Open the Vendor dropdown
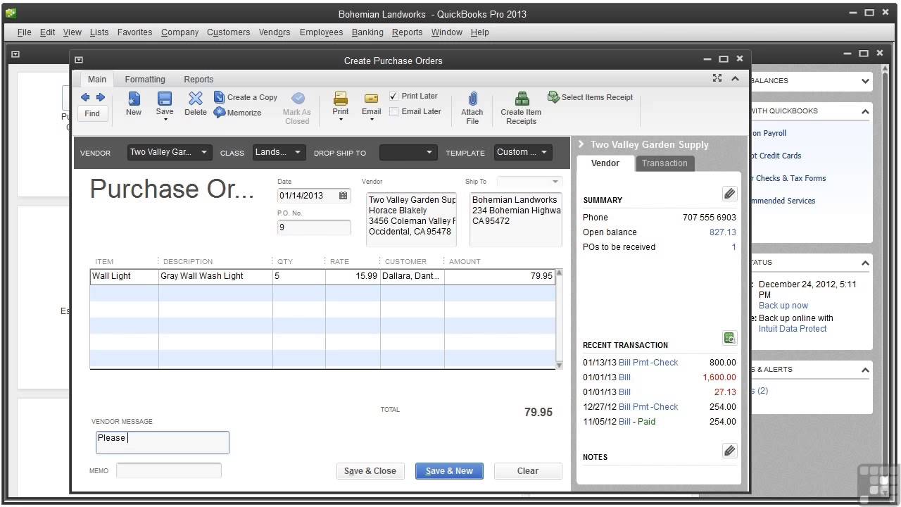 (204, 152)
